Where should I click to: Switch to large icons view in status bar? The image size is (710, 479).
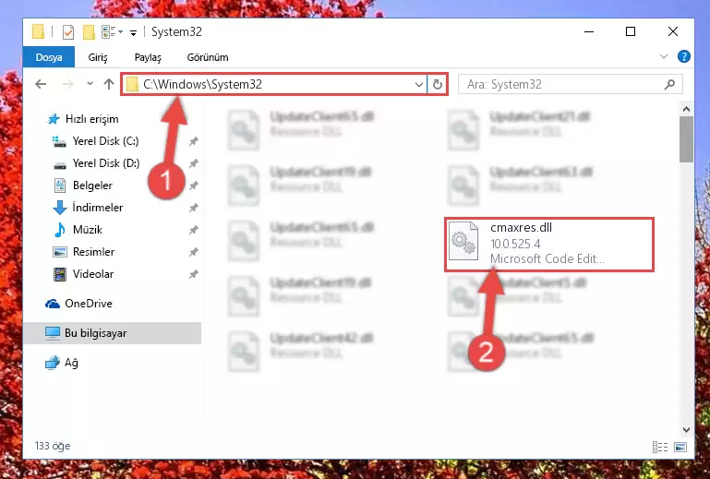(x=680, y=448)
